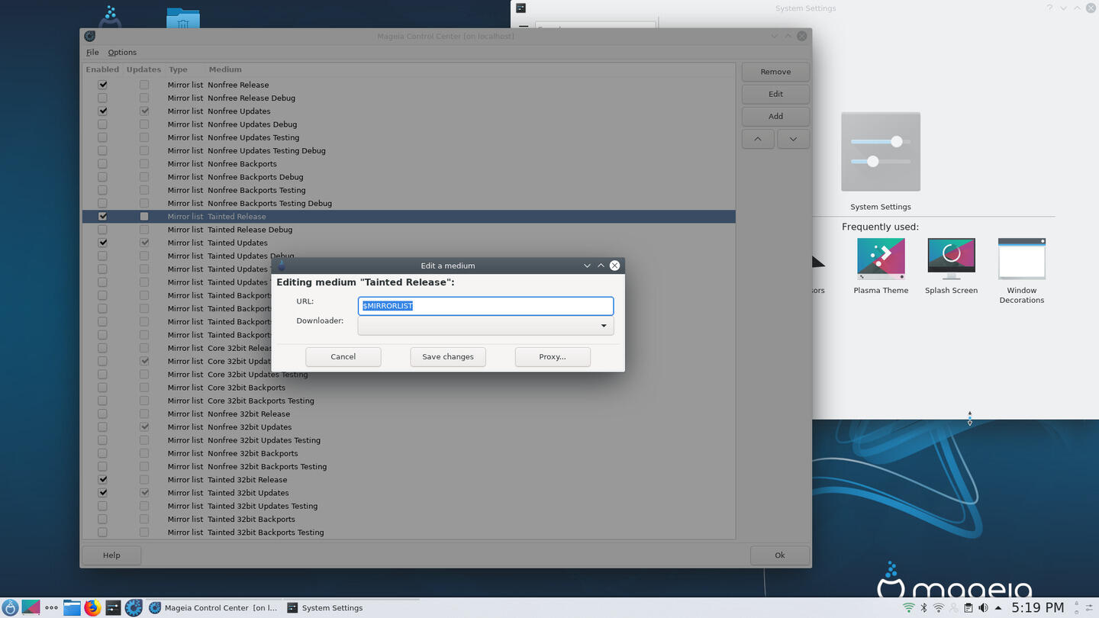The image size is (1099, 618).
Task: Toggle Enabled checkbox for Nonfree Release
Action: coord(102,85)
